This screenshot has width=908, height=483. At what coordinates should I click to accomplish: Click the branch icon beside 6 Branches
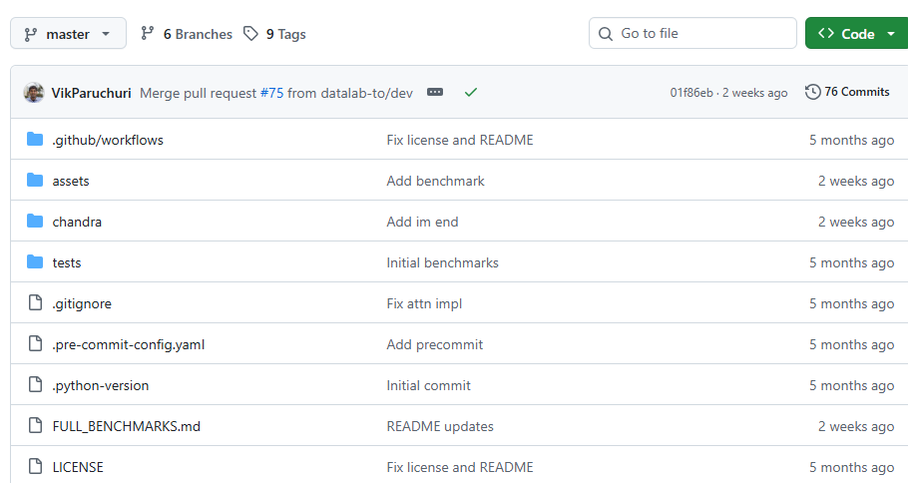coord(147,34)
